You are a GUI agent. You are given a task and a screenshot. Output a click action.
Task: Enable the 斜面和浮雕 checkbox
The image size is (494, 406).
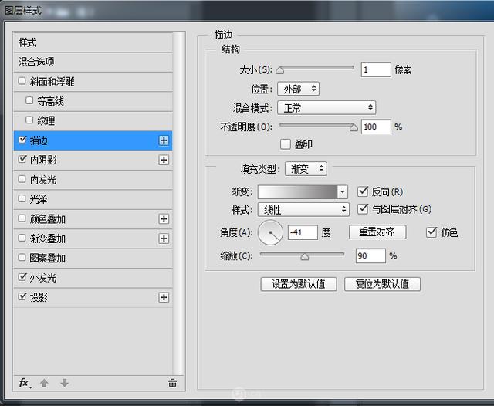pos(22,81)
